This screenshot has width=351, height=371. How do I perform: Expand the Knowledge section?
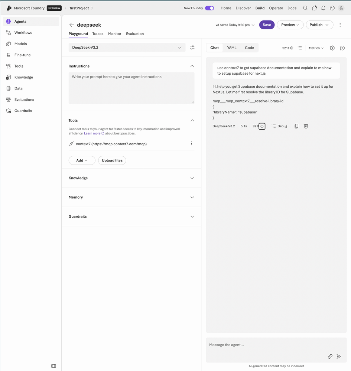pos(192,178)
